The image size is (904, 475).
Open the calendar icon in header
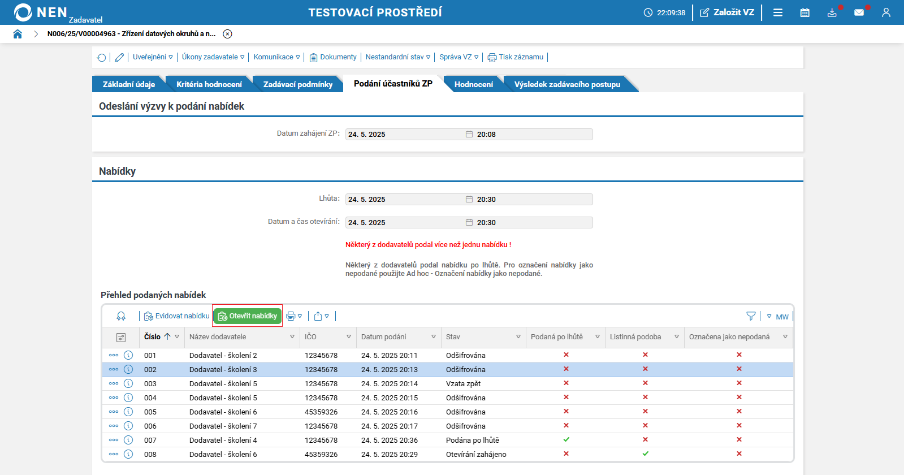point(804,12)
